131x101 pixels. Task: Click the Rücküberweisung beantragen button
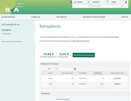pyautogui.click(x=84, y=55)
